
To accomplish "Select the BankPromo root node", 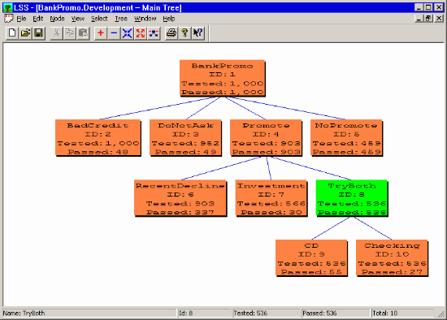I will [223, 78].
